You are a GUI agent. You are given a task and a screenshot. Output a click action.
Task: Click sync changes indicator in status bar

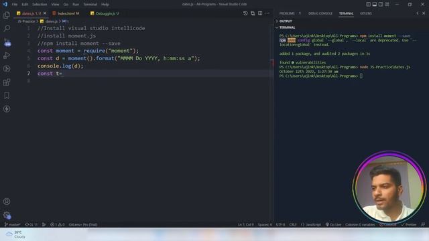pyautogui.click(x=32, y=224)
